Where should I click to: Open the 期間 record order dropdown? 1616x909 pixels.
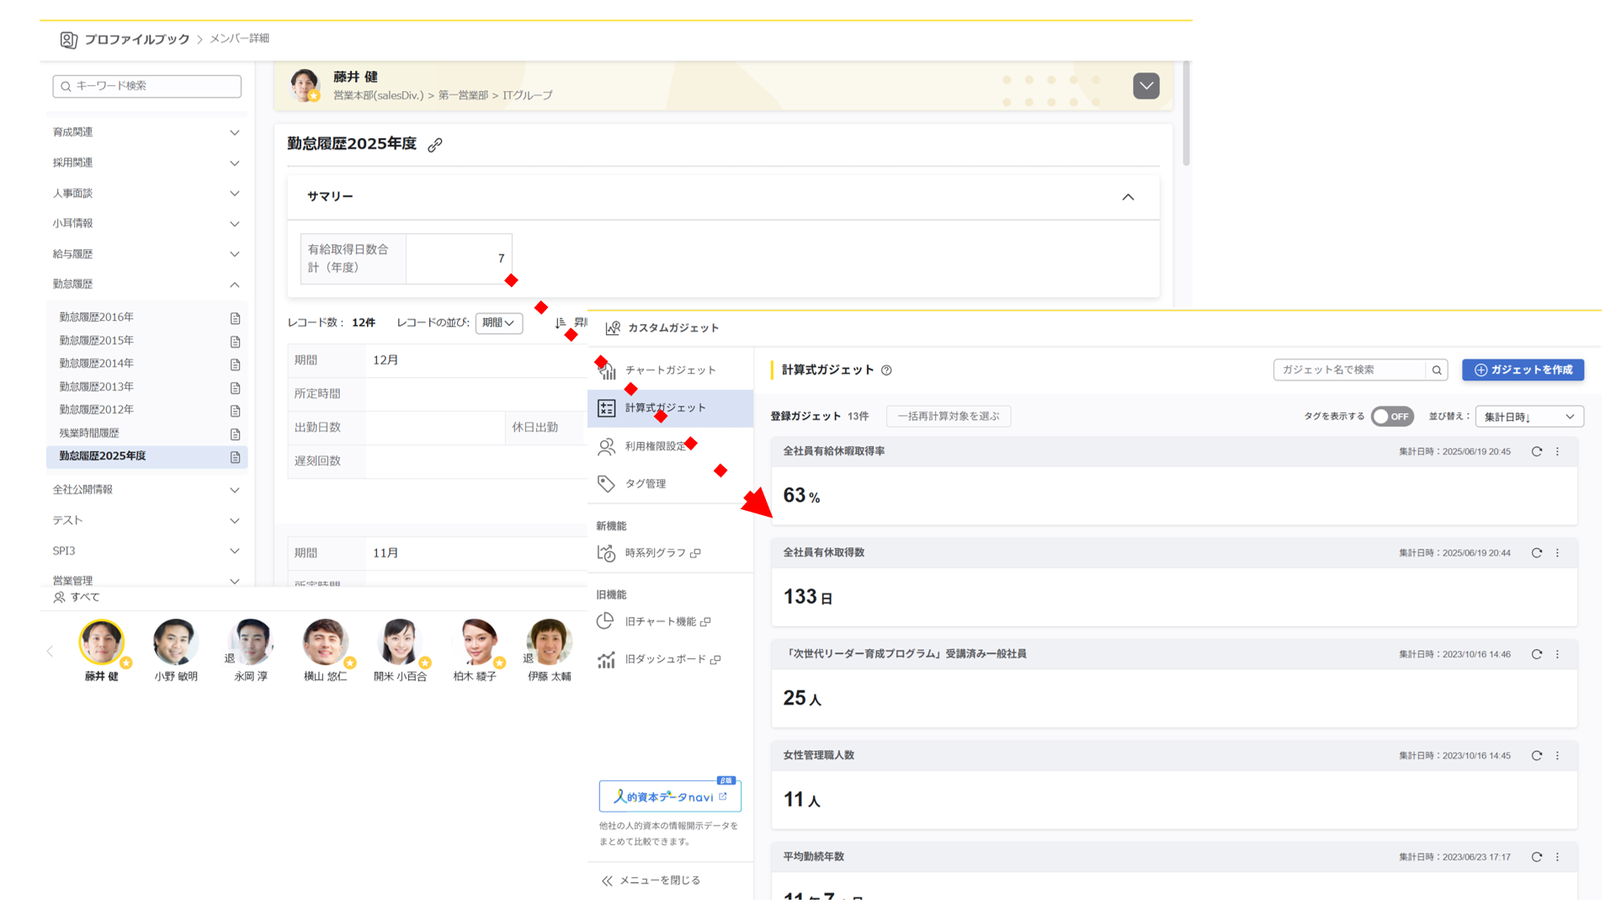point(498,323)
